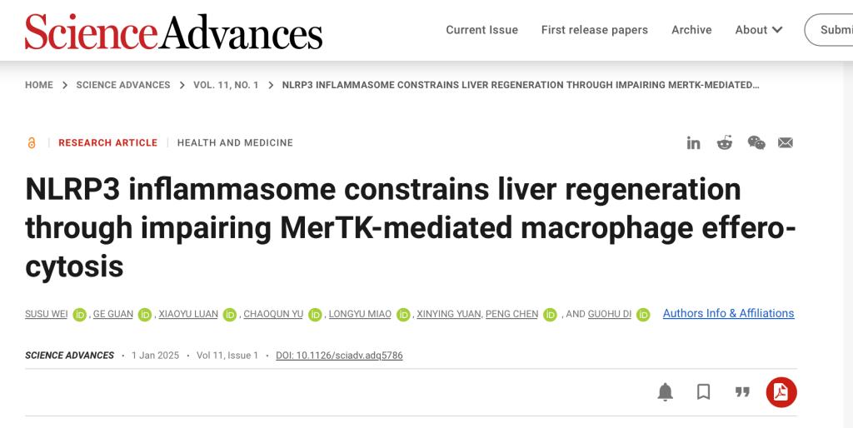Open author Chaoqun Yu's profile link
Screen dimensions: 853x428
[273, 314]
